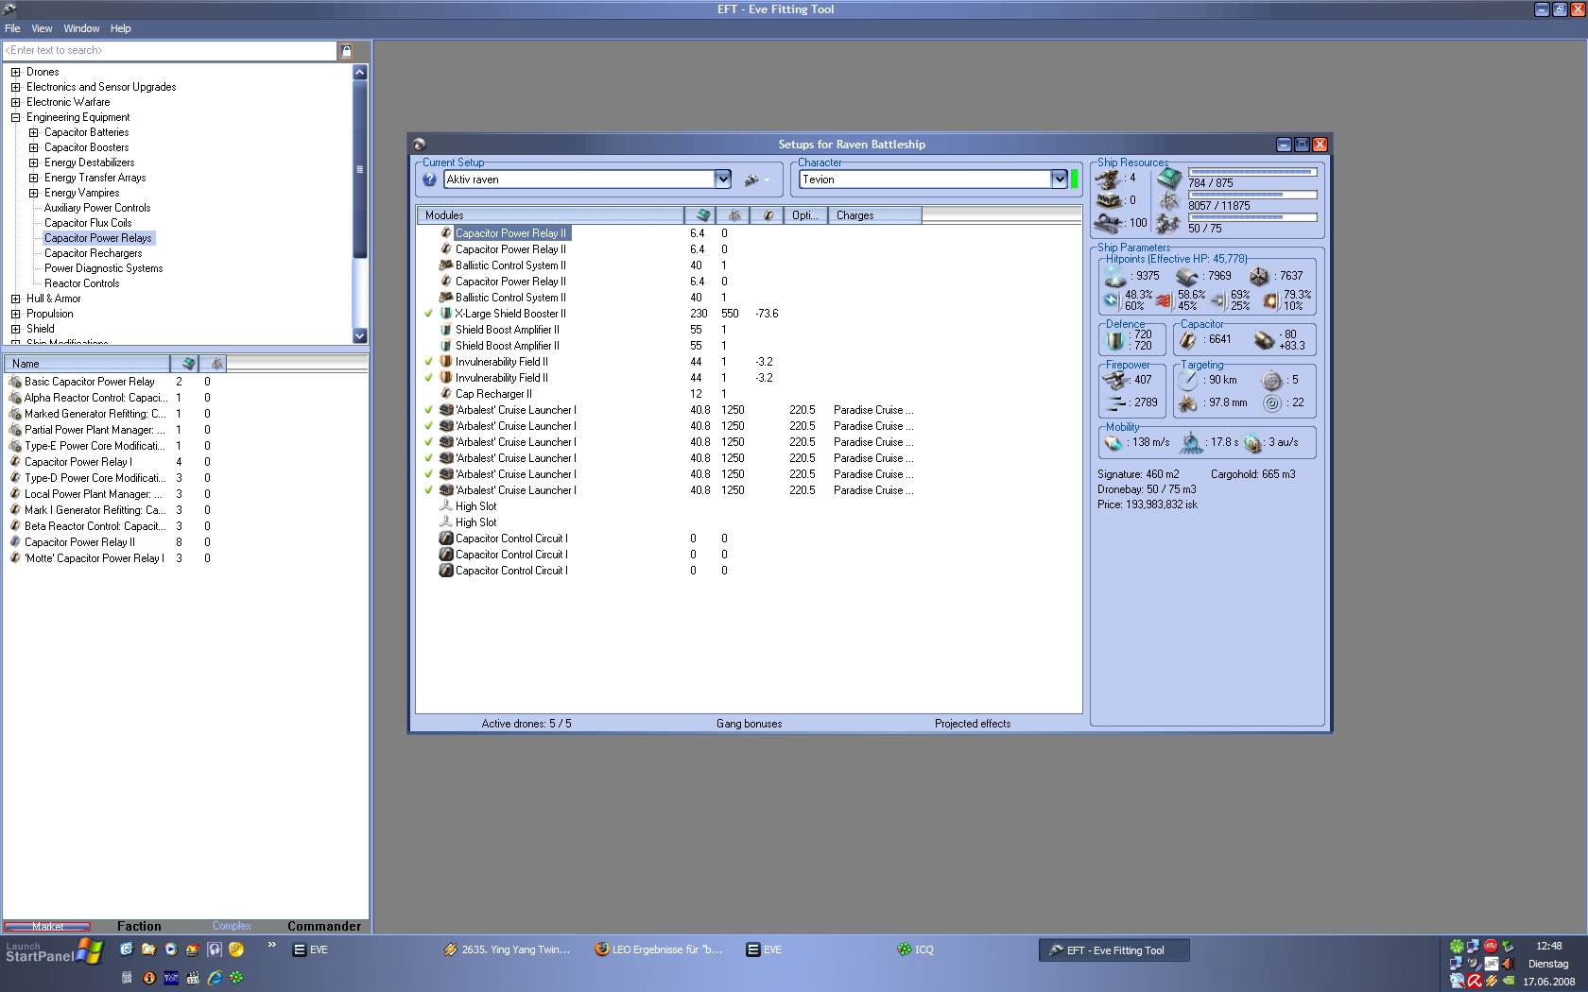Expand the Capacitor Batteries subcategory
This screenshot has width=1588, height=992.
tap(33, 132)
